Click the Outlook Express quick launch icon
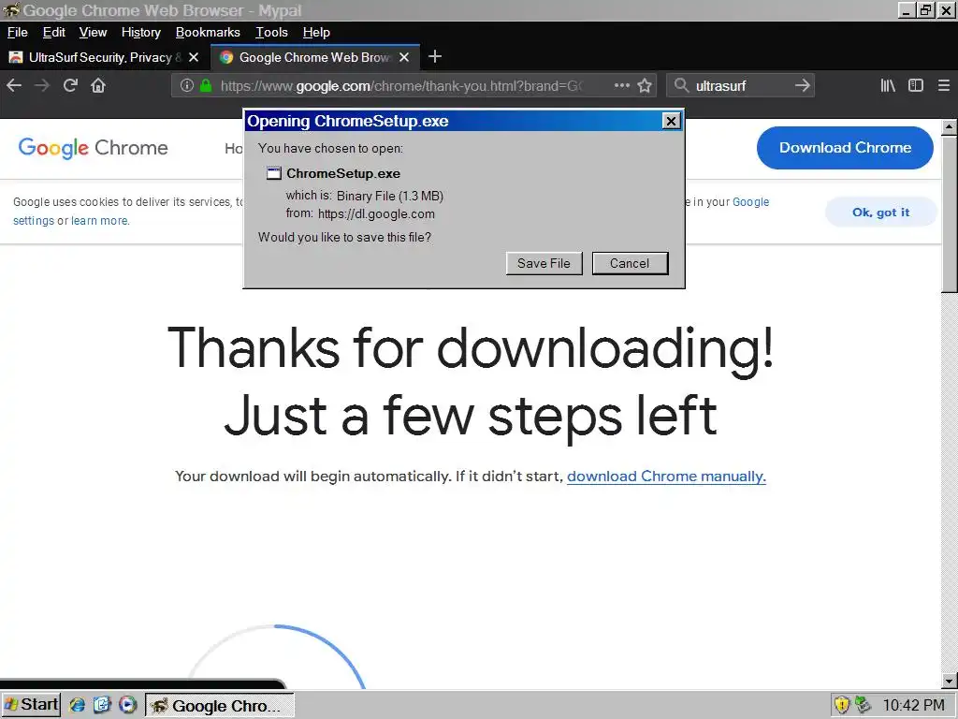The width and height of the screenshot is (958, 719). coord(102,705)
